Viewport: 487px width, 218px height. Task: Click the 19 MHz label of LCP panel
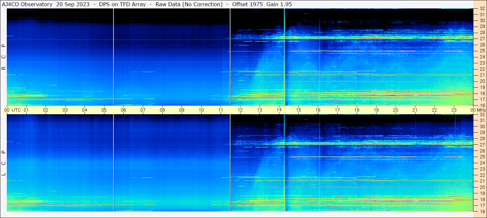pyautogui.click(x=482, y=193)
